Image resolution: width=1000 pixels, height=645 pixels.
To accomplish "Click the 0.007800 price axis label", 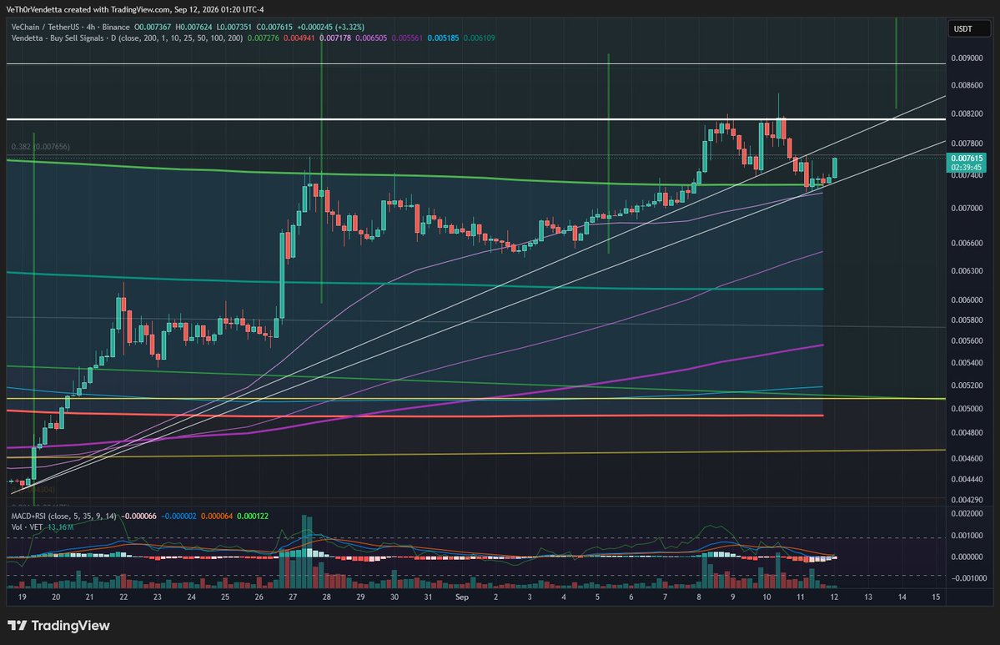I will 967,144.
